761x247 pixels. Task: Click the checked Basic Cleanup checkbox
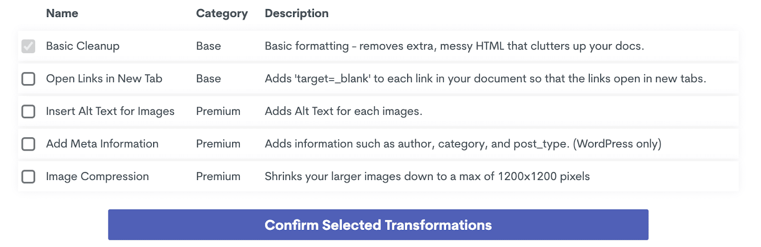tap(29, 46)
